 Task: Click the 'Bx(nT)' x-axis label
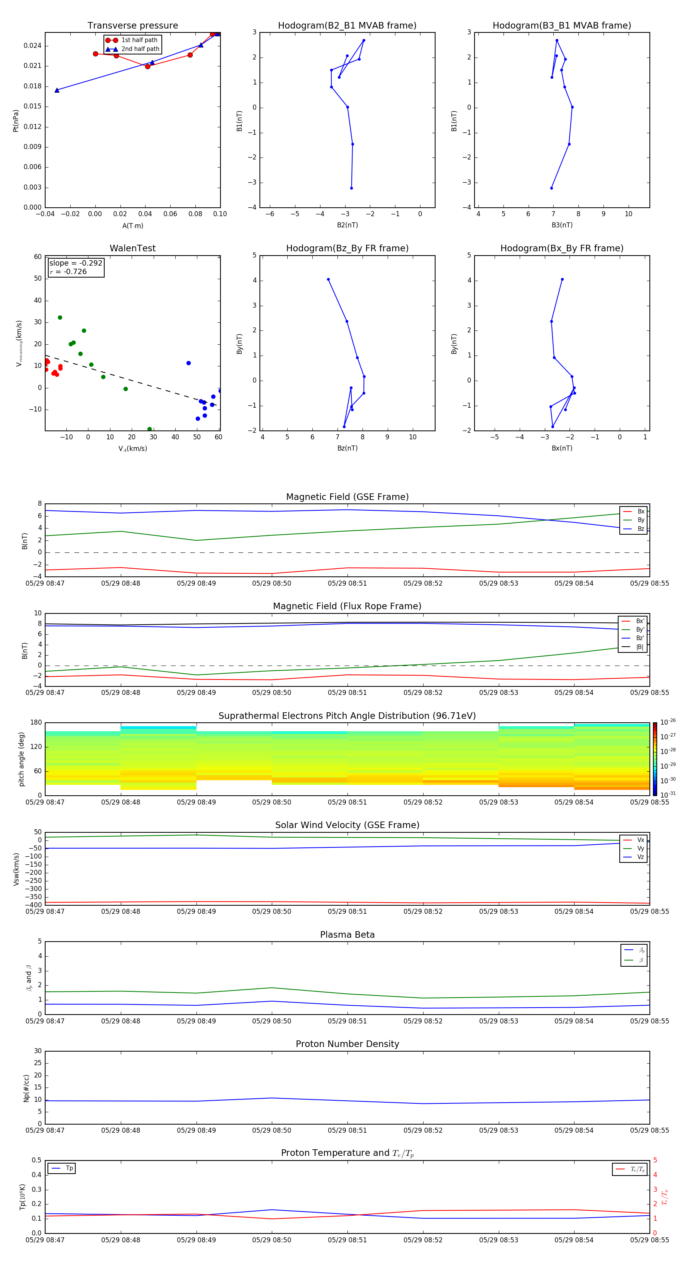pyautogui.click(x=562, y=448)
